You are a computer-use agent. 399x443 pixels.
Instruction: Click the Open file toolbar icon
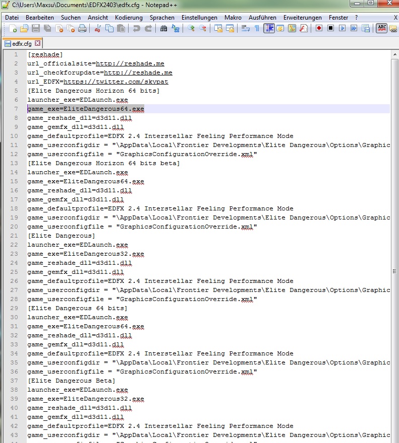click(x=24, y=28)
